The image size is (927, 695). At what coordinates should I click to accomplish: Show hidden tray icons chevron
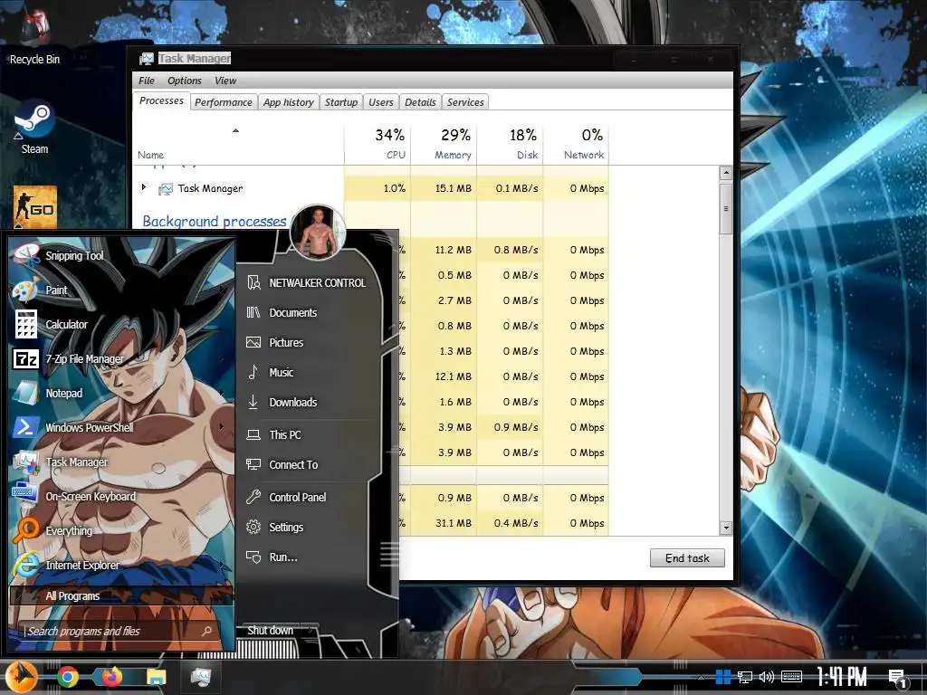(702, 677)
